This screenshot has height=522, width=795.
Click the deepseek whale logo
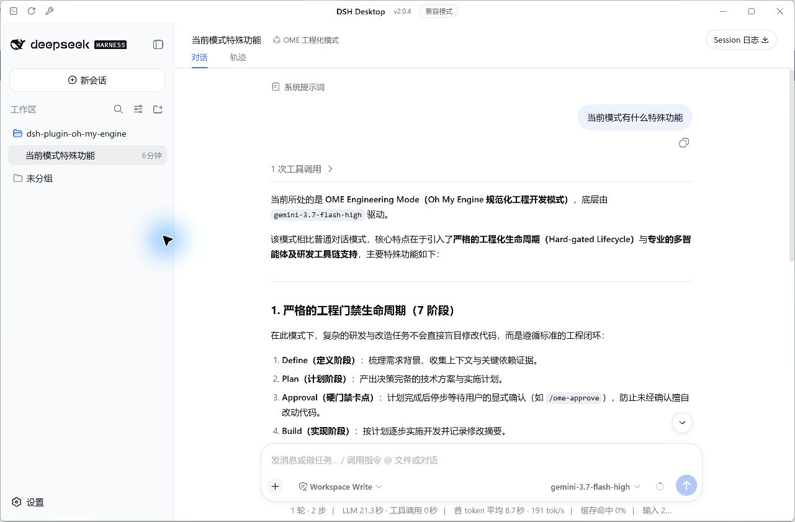coord(19,44)
